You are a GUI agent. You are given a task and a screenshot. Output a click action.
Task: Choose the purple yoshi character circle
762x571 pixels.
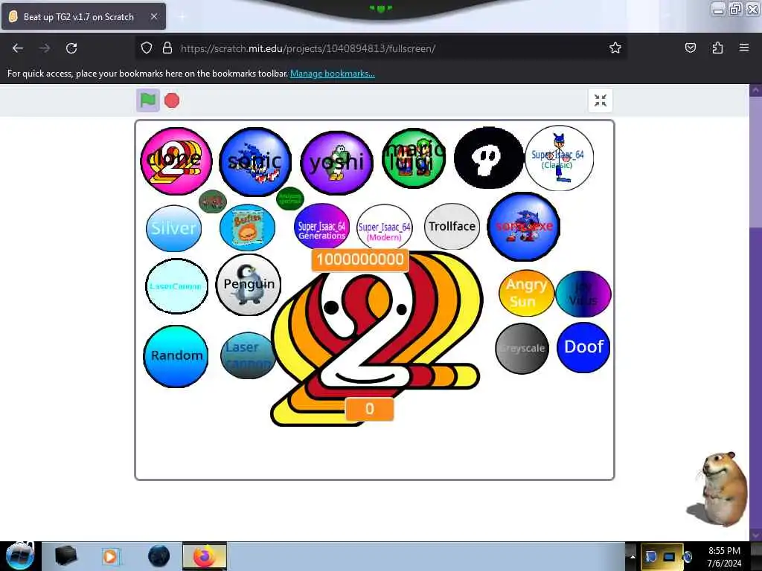coord(336,163)
